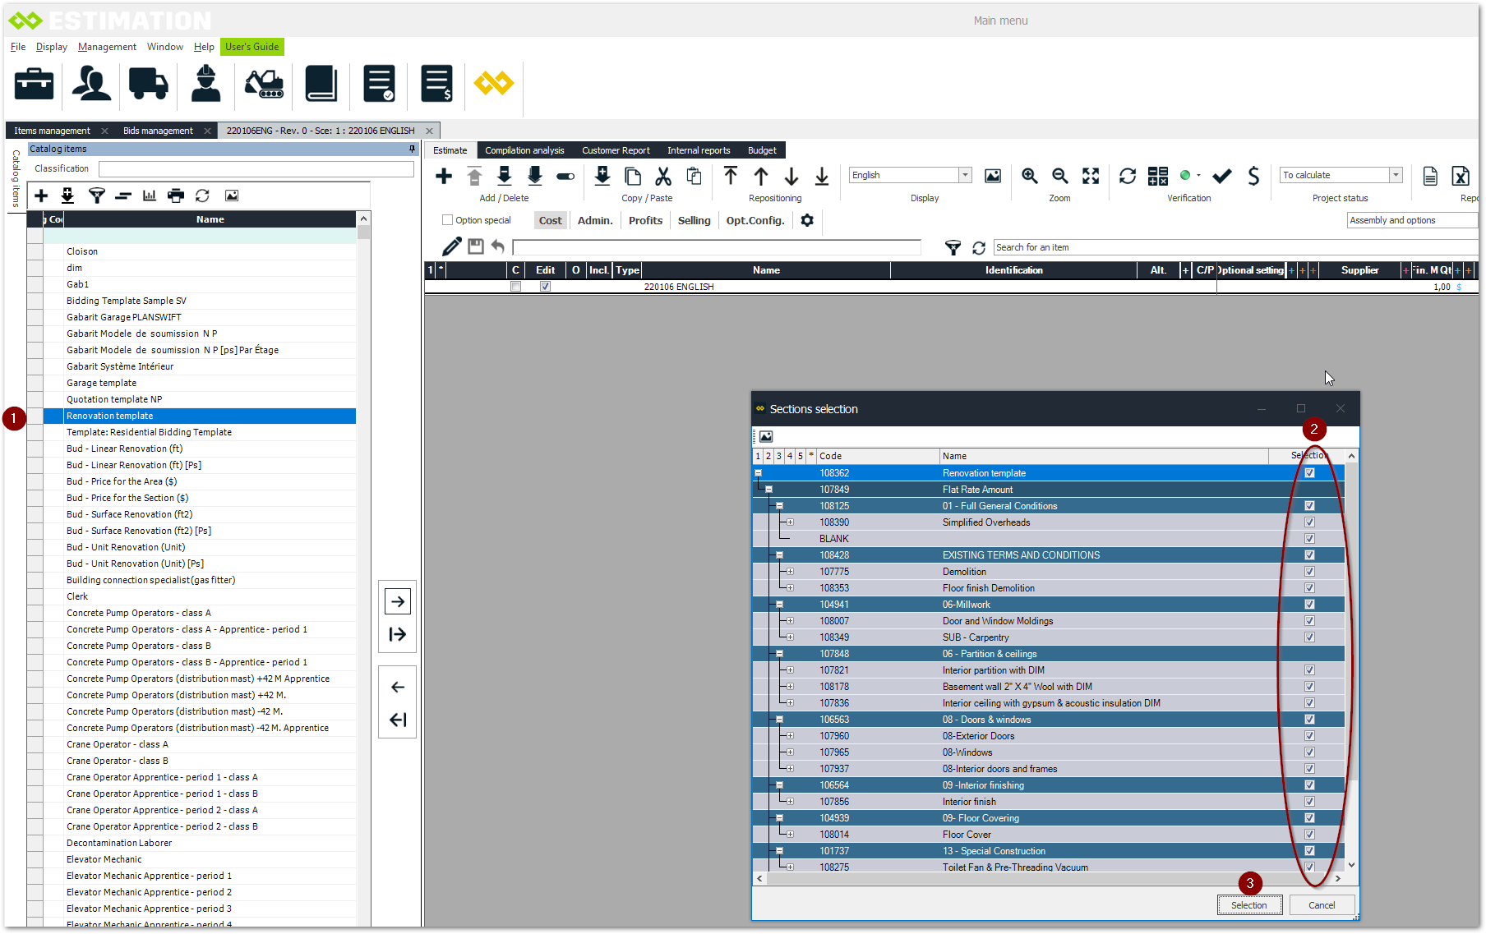This screenshot has height=934, width=1486.
Task: Click the Cancel button in Sections selection
Action: pos(1321,904)
